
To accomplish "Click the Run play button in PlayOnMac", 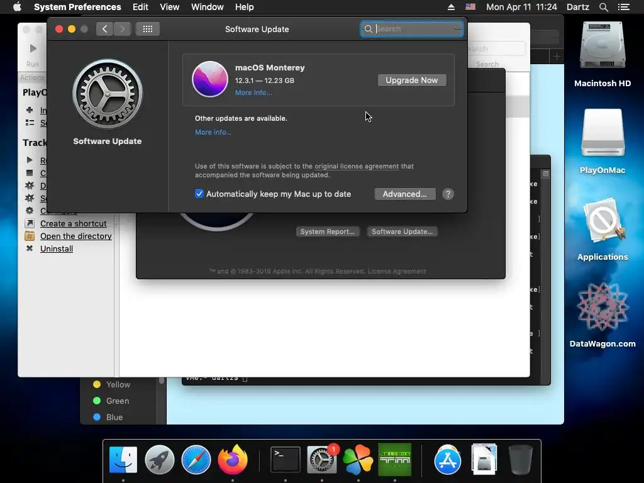I will 33,48.
